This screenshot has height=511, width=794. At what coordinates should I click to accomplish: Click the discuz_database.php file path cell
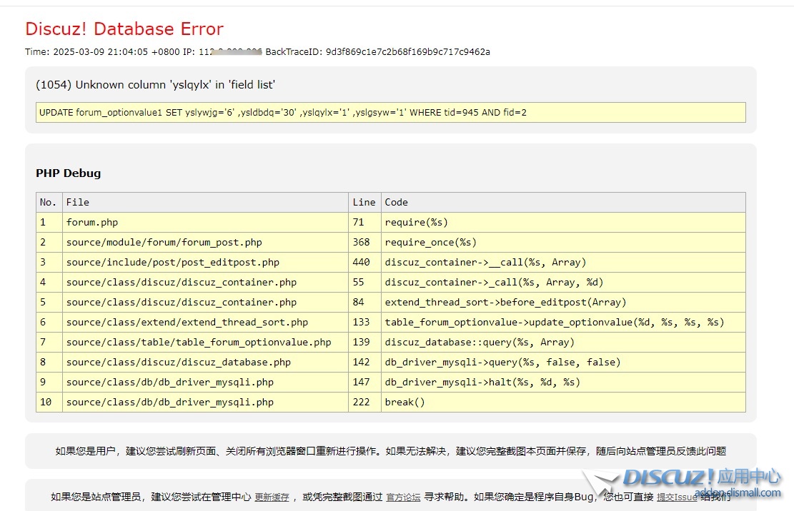[179, 363]
